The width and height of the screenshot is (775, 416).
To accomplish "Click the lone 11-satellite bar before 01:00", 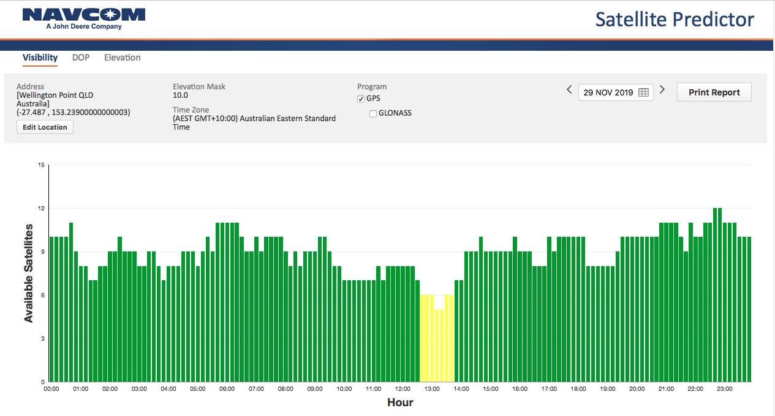I will (71, 302).
